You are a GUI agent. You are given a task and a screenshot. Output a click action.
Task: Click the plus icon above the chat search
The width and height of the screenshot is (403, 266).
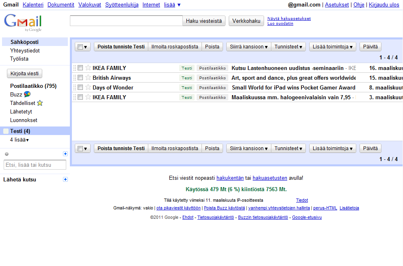point(65,154)
